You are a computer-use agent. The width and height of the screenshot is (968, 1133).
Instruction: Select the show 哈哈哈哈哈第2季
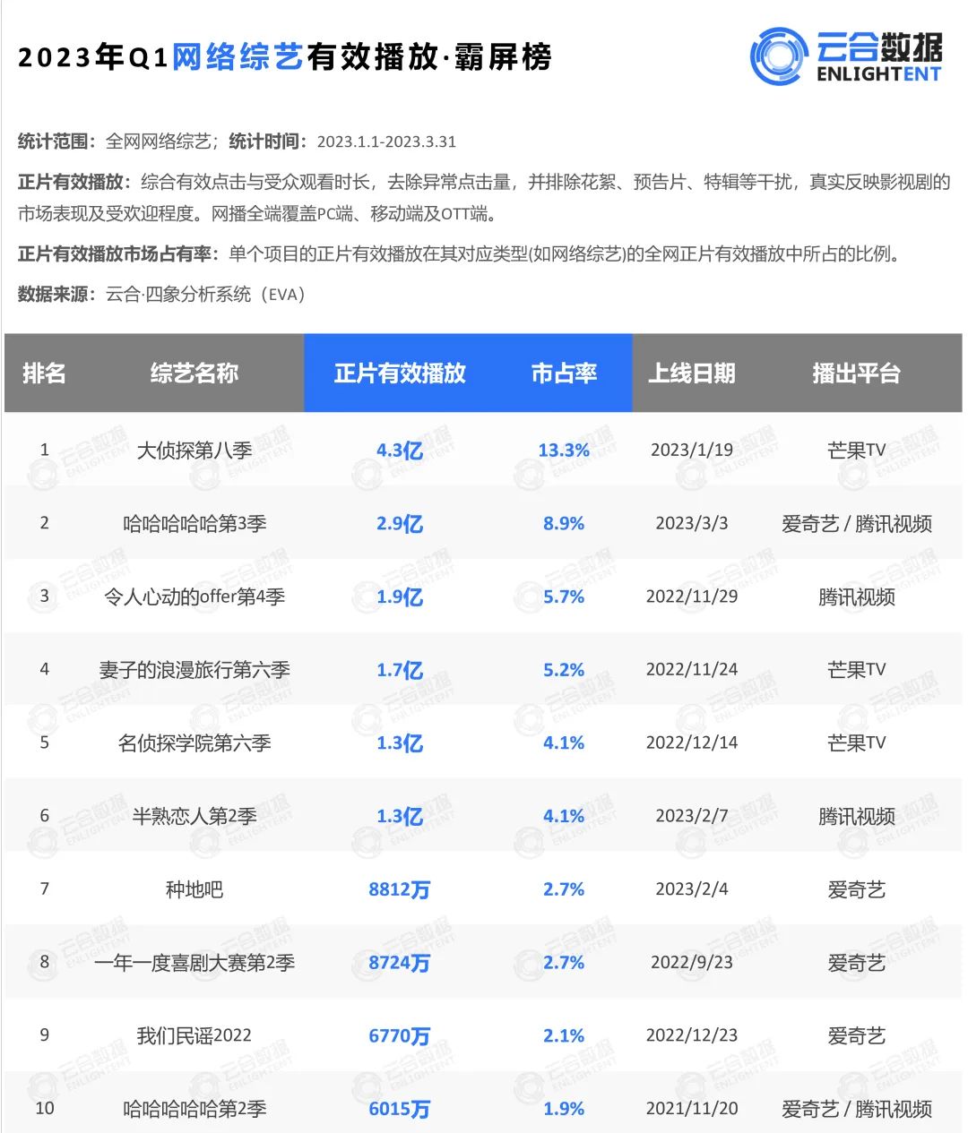194,1109
